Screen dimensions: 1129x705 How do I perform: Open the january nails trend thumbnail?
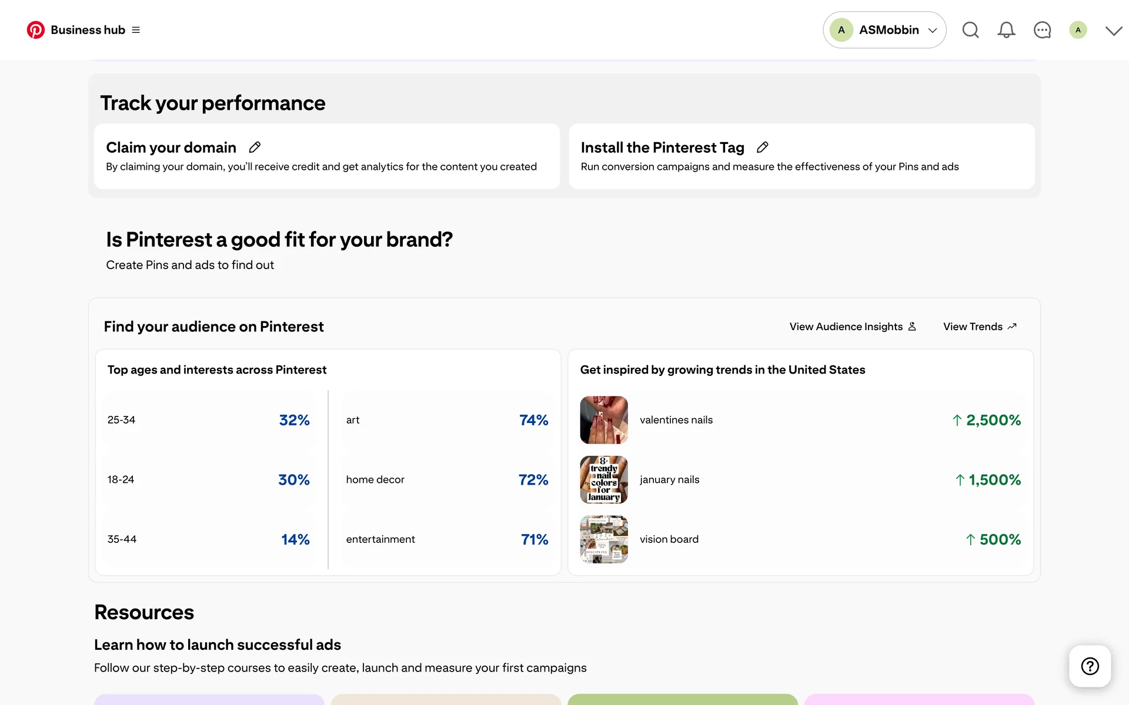coord(604,480)
